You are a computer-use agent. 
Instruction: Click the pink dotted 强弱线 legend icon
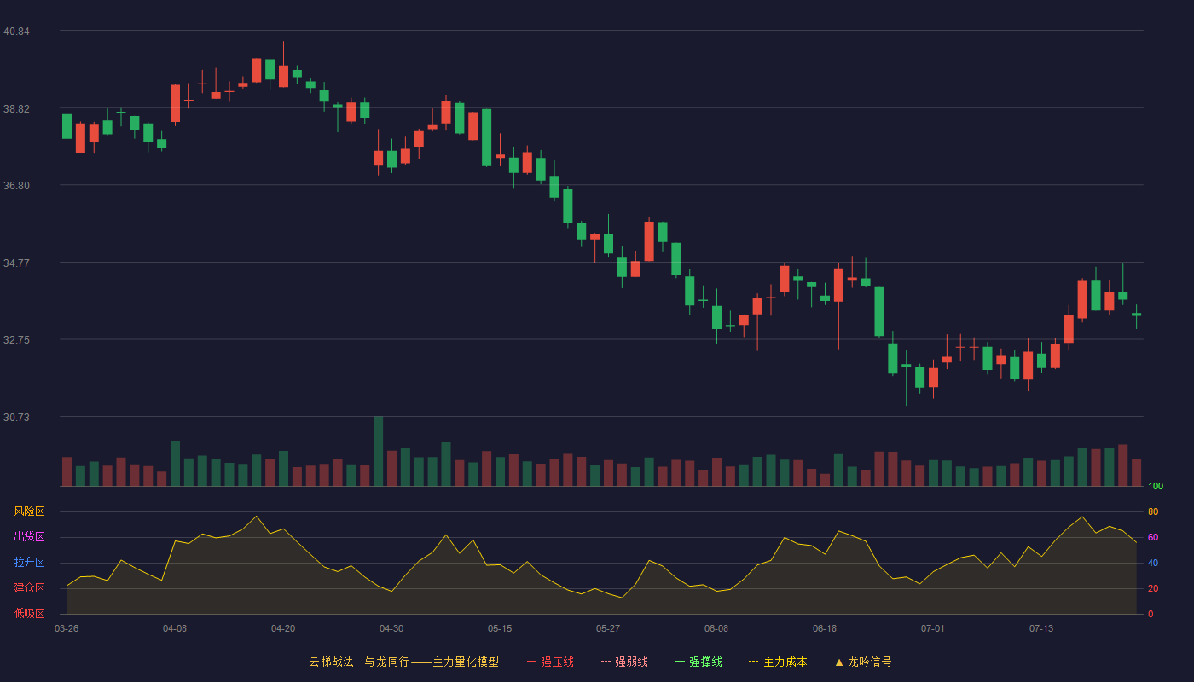(606, 662)
